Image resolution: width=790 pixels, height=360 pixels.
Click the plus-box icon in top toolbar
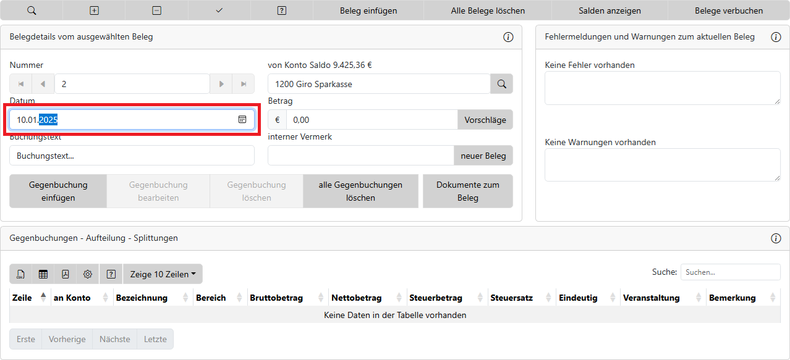pyautogui.click(x=94, y=10)
